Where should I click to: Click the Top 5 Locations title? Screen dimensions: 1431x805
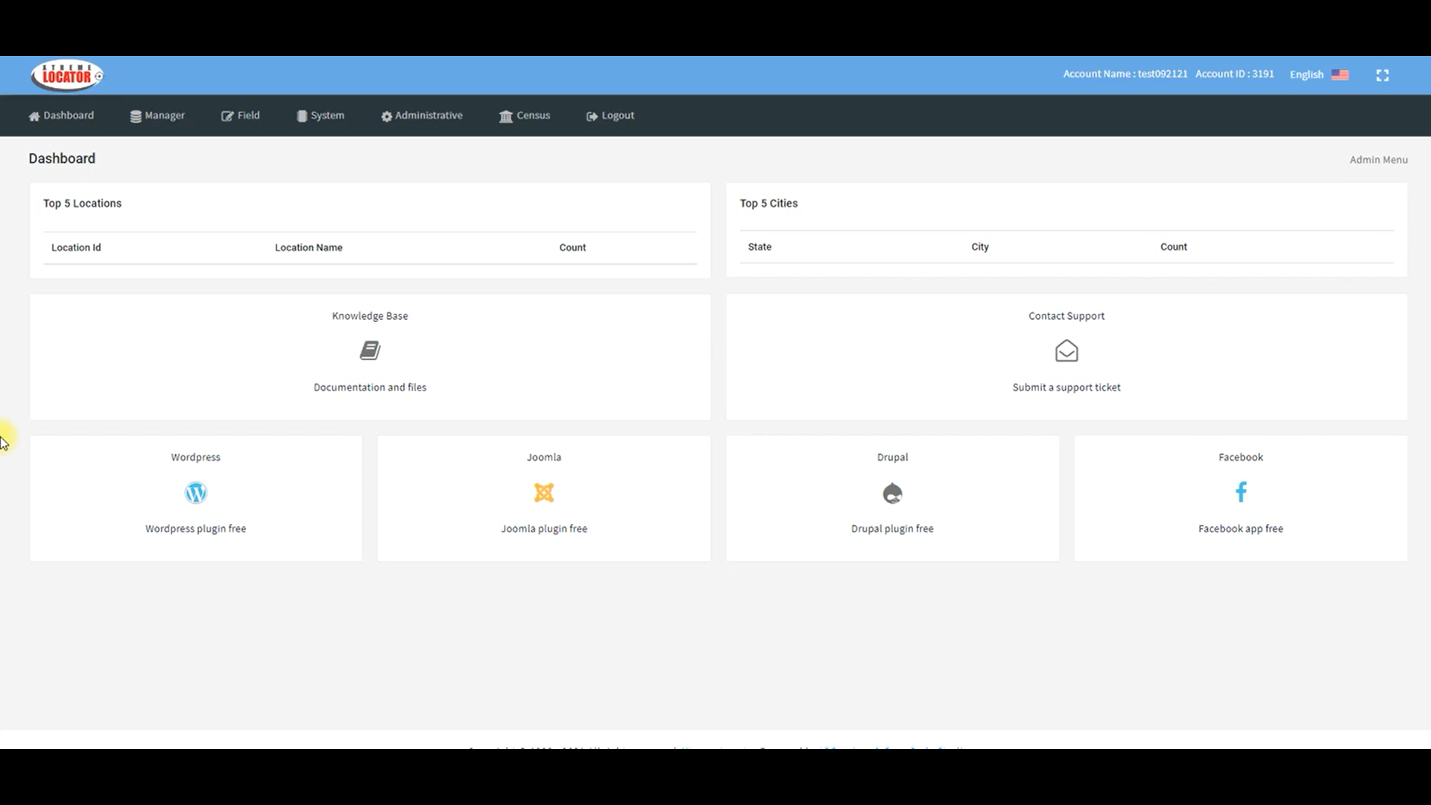tap(82, 203)
